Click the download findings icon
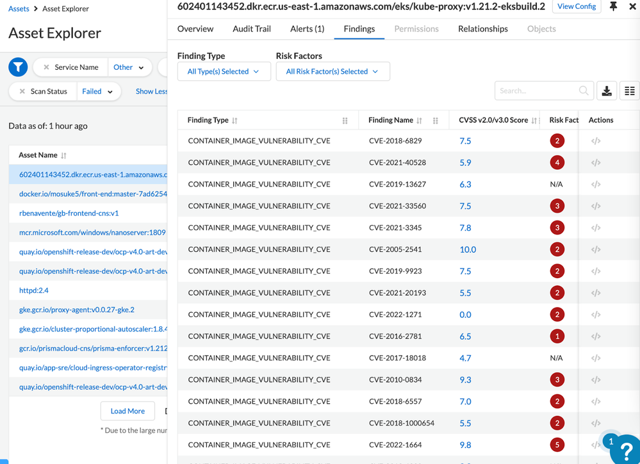The height and width of the screenshot is (464, 640). click(607, 91)
